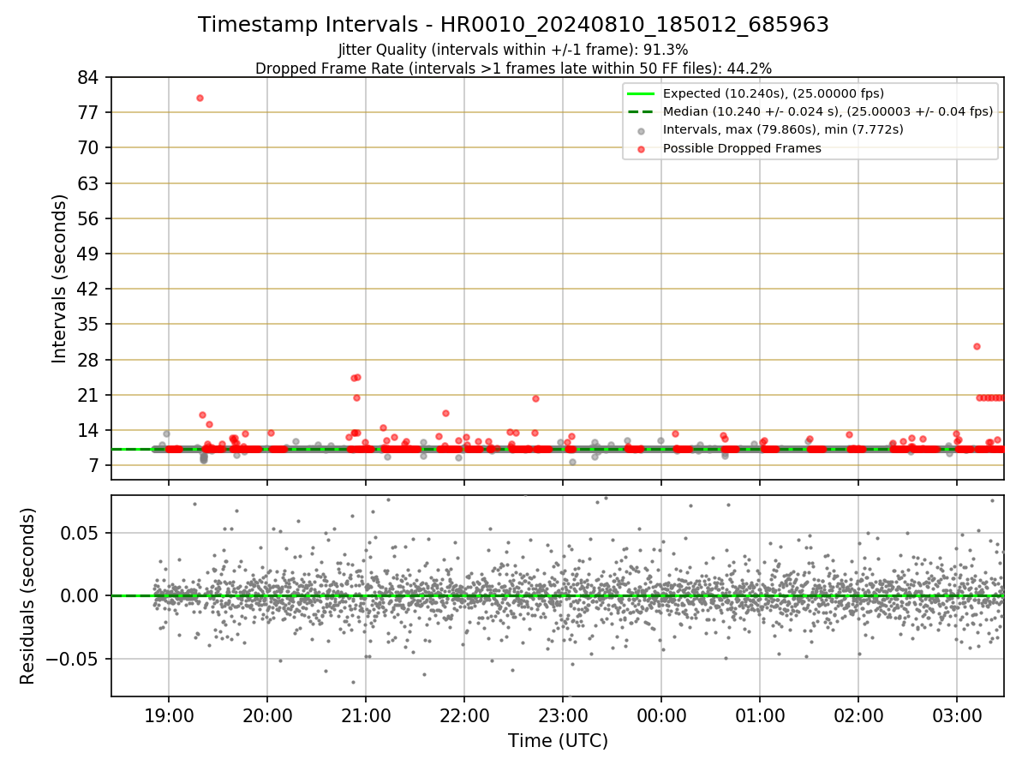Click the red outlier point near 80 seconds
The height and width of the screenshot is (771, 1028).
pyautogui.click(x=200, y=98)
